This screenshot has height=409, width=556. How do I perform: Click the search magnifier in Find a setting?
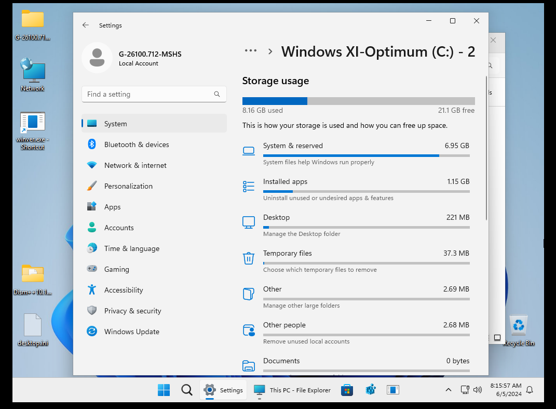pos(217,94)
